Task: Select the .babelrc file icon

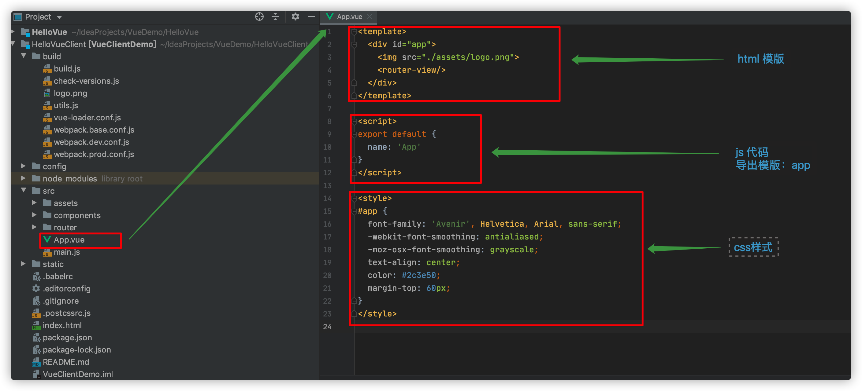Action: (x=36, y=277)
